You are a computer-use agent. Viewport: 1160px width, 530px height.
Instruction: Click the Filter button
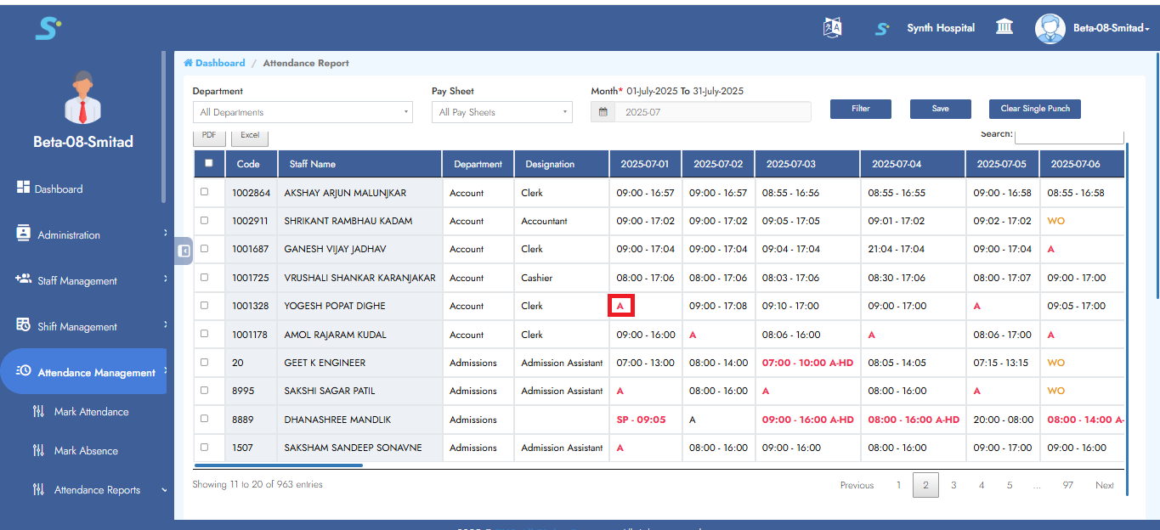click(860, 109)
